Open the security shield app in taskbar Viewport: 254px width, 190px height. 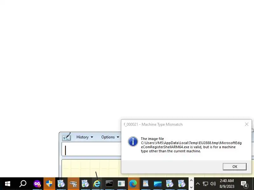(x=49, y=184)
